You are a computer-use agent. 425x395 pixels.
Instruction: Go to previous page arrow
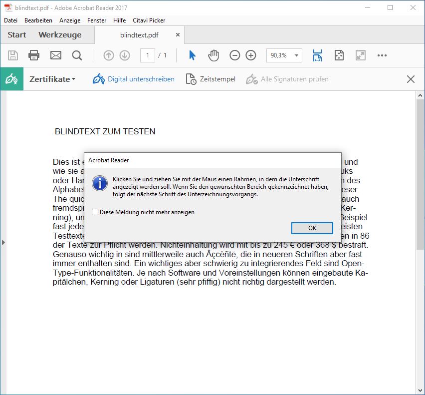click(109, 55)
